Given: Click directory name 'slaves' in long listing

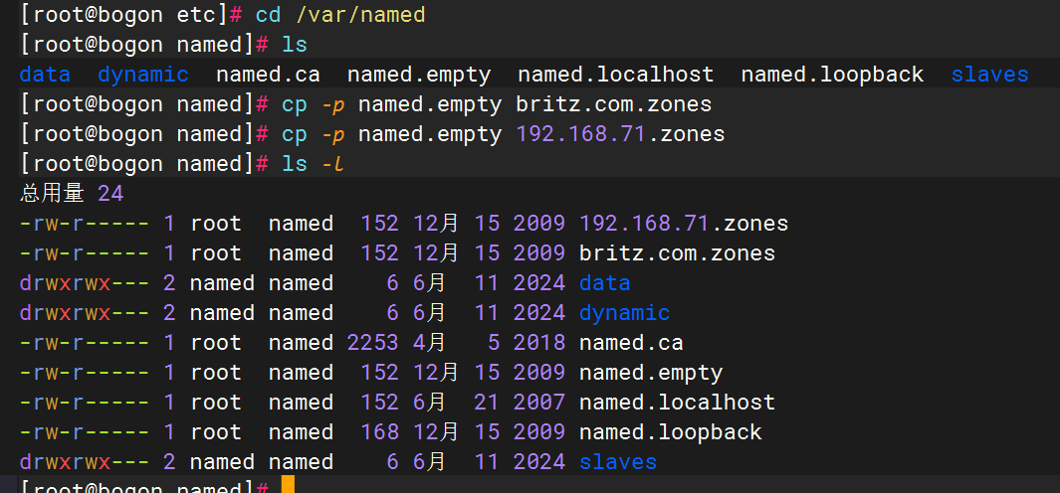Looking at the screenshot, I should 618,462.
